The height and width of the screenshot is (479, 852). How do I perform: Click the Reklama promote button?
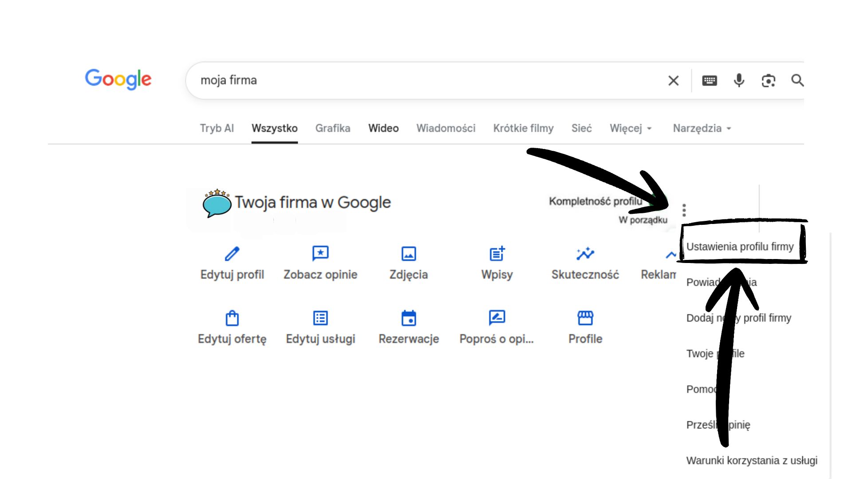pos(659,264)
